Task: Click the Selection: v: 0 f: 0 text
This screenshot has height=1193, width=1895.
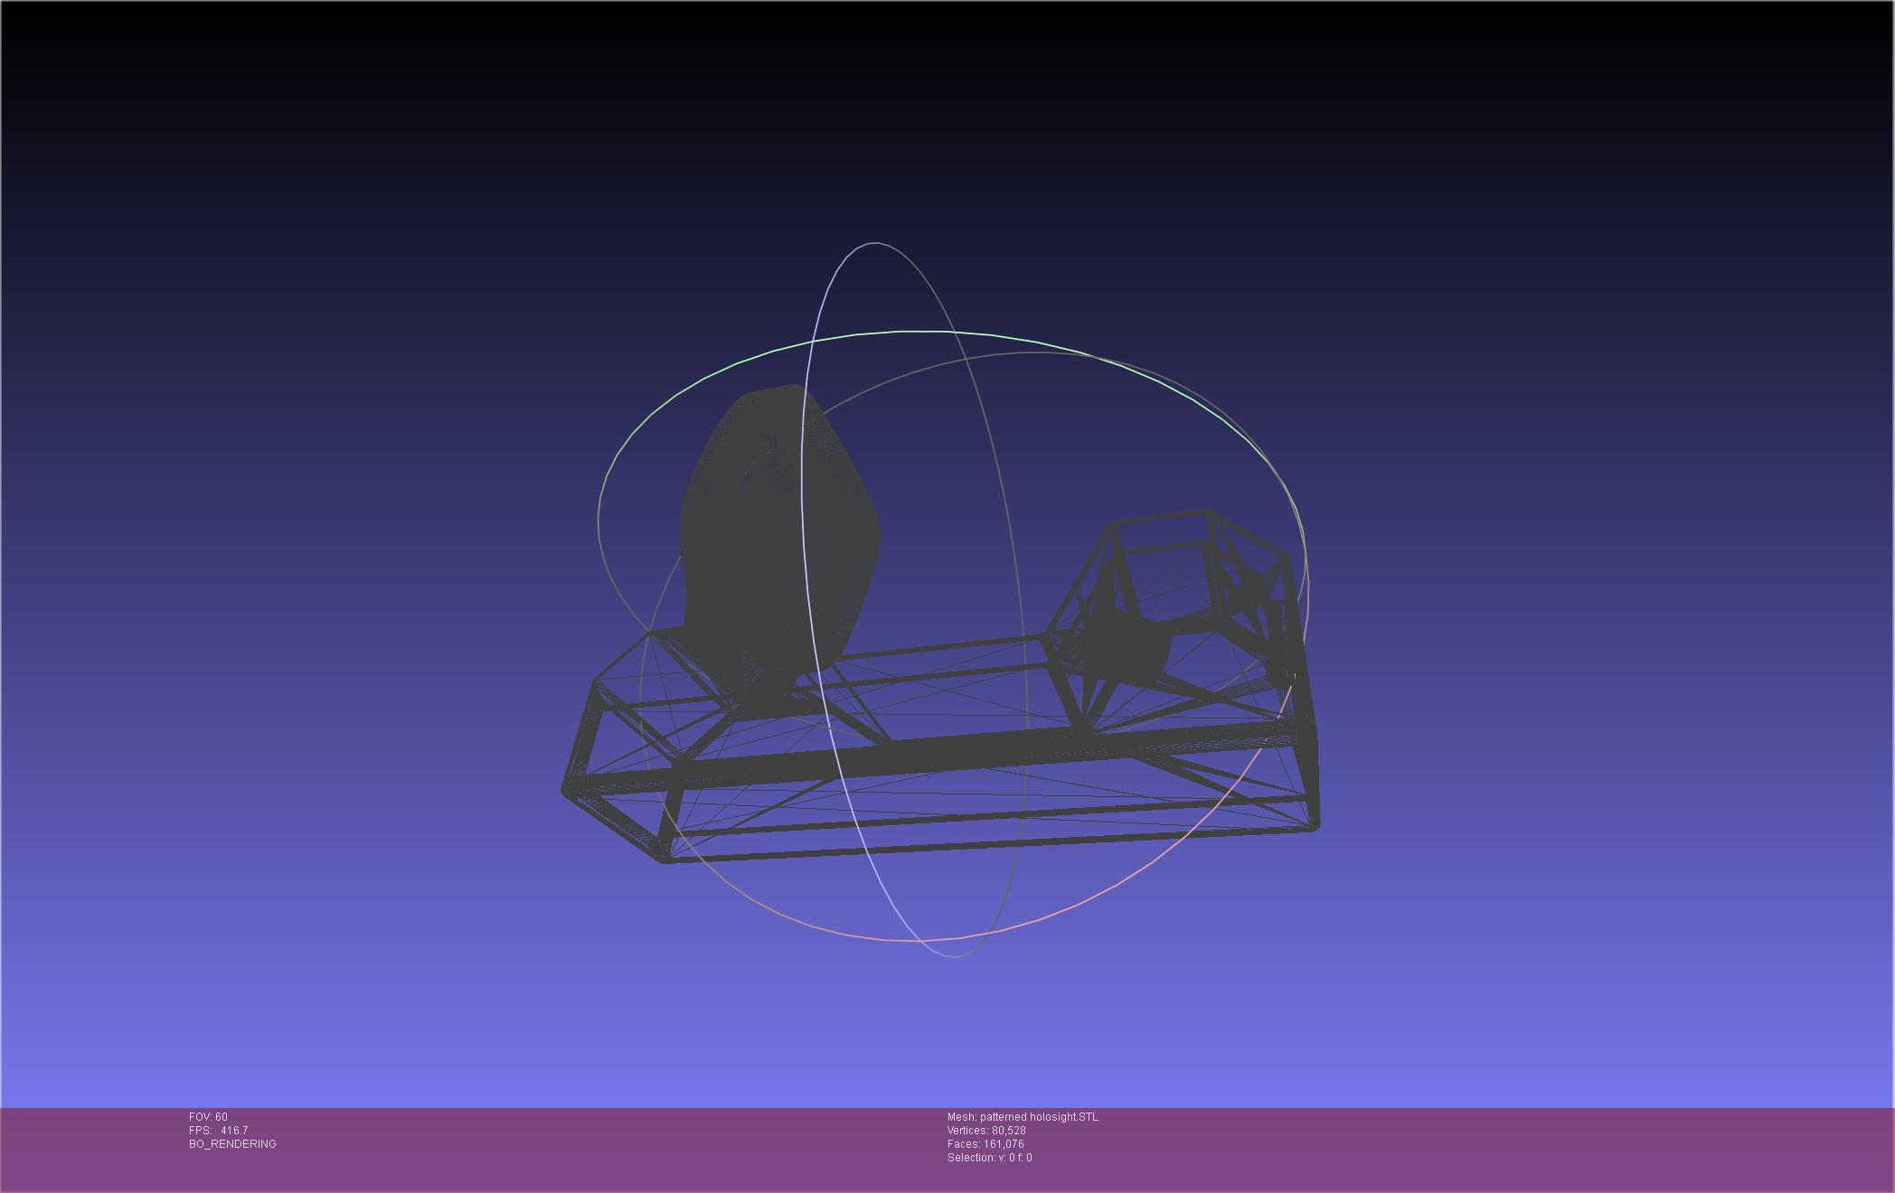Action: [x=989, y=1158]
